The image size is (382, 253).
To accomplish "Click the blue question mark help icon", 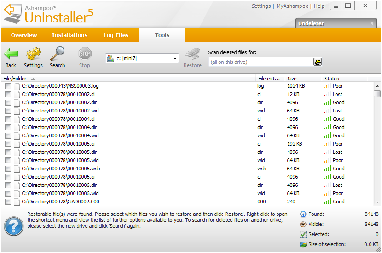I will click(14, 226).
